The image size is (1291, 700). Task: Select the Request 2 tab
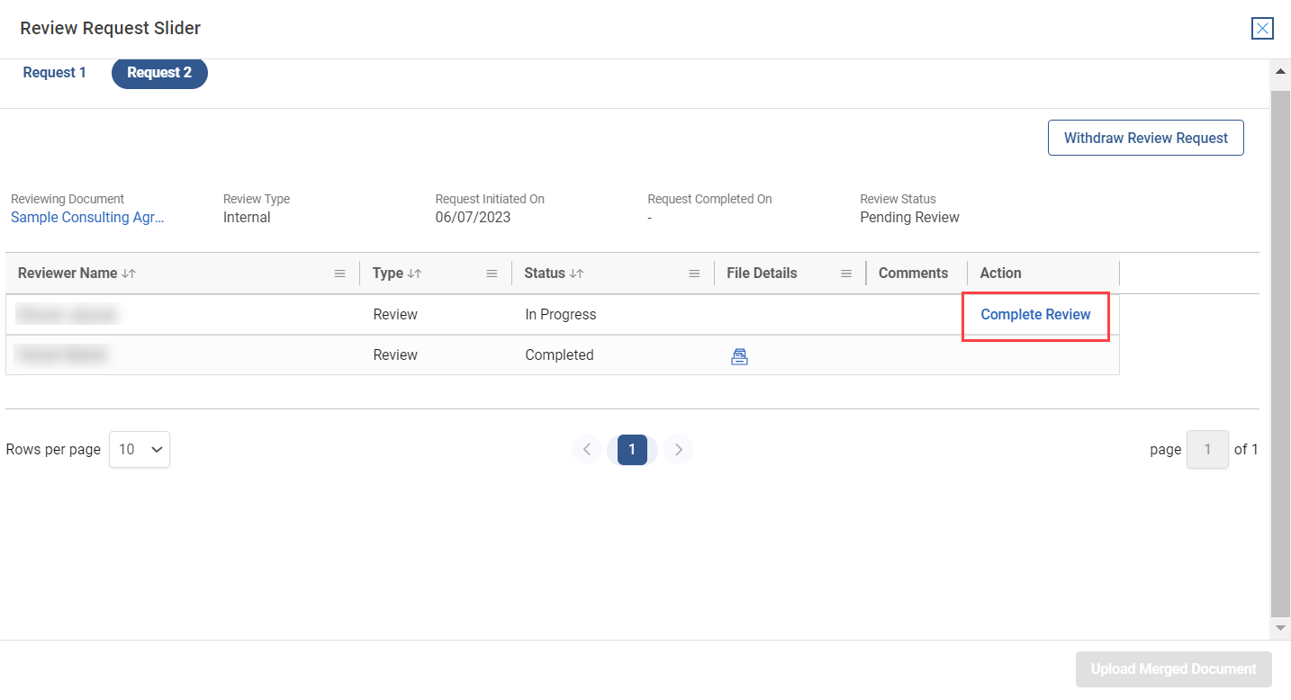159,73
